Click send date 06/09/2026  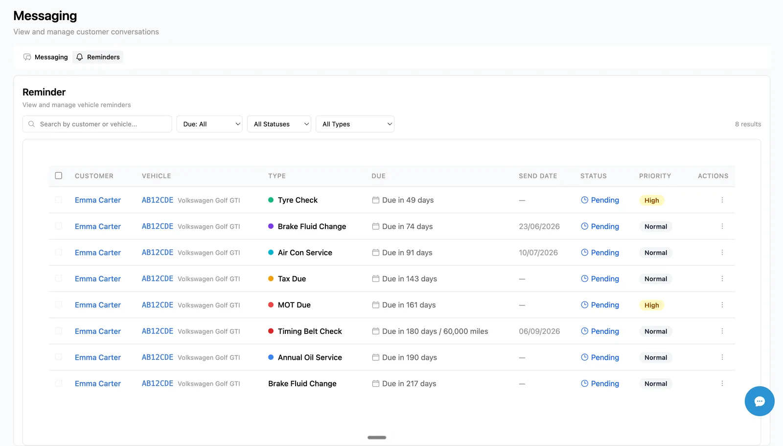[539, 331]
